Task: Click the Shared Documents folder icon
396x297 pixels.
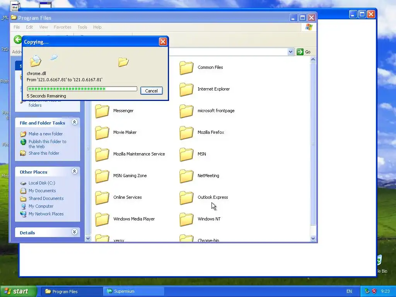Action: point(23,198)
